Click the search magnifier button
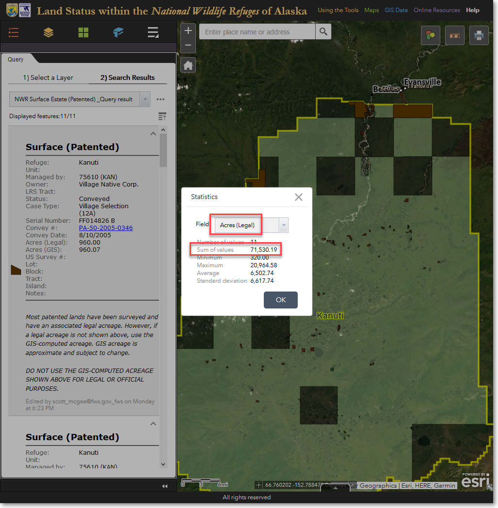Viewport: 498px width, 508px height. pyautogui.click(x=323, y=32)
